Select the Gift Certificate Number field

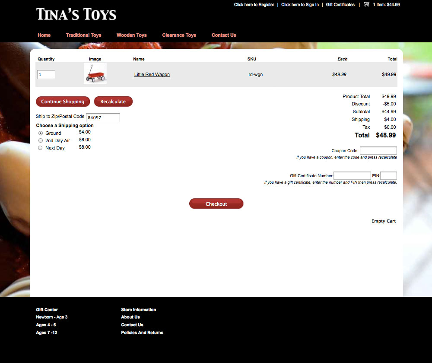tap(352, 175)
